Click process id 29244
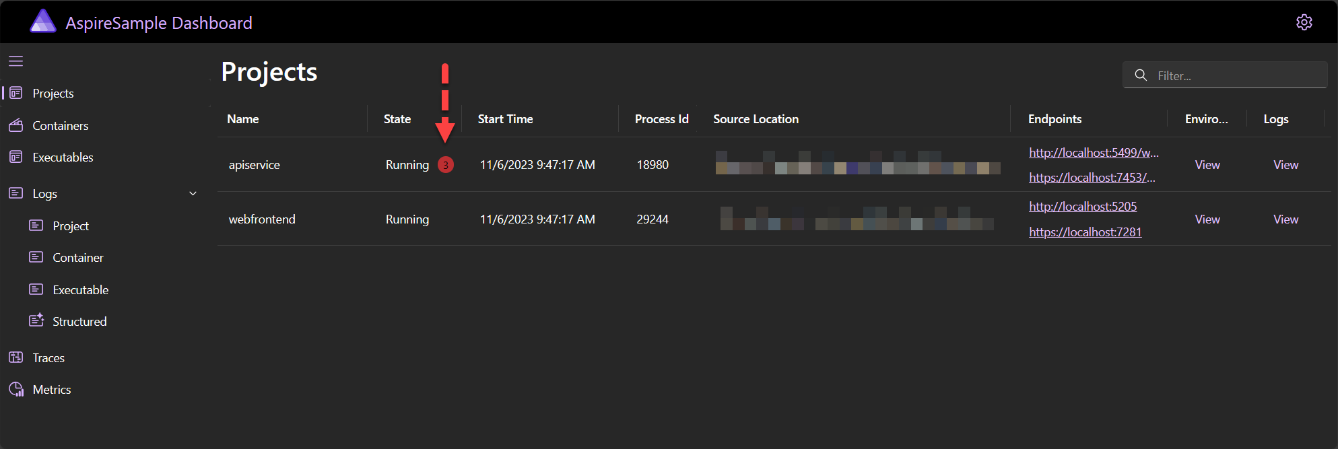 (653, 219)
